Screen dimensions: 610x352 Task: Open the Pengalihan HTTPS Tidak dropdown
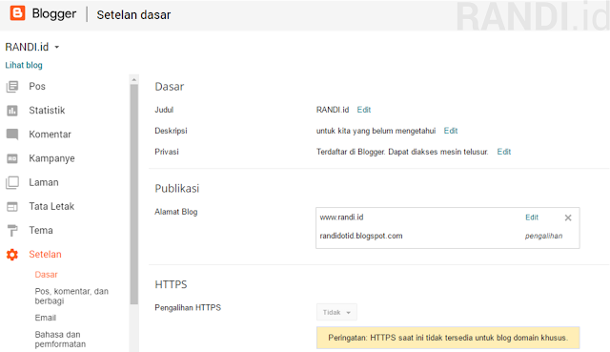(336, 312)
